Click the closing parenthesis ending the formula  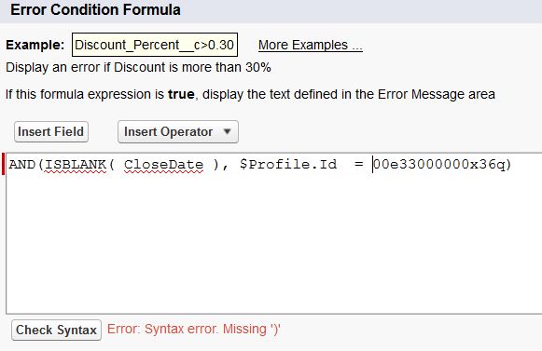coord(508,165)
